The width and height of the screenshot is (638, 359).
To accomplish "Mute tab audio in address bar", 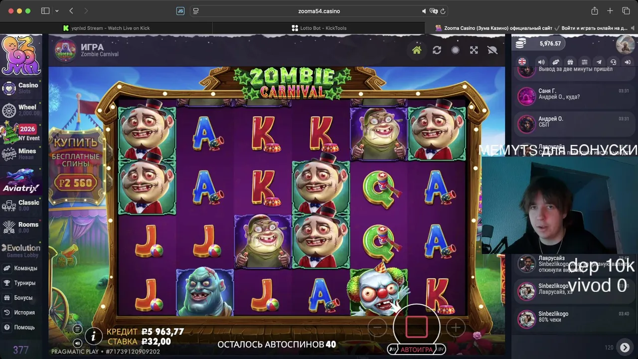I will pos(424,11).
